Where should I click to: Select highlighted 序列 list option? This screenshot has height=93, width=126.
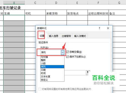52,67
